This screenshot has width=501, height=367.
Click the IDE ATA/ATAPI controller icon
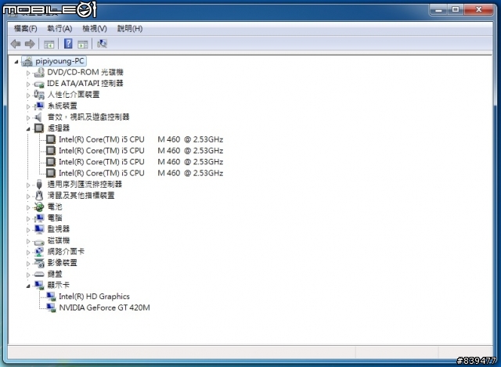[39, 84]
